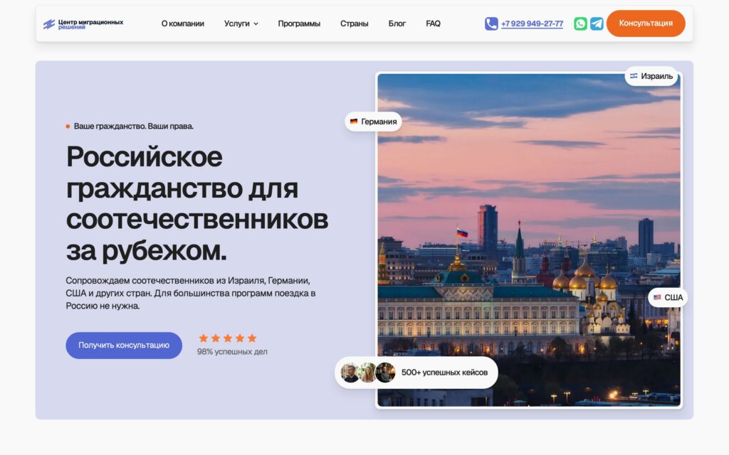The width and height of the screenshot is (729, 455).
Task: Click the German flag icon
Action: [x=354, y=122]
